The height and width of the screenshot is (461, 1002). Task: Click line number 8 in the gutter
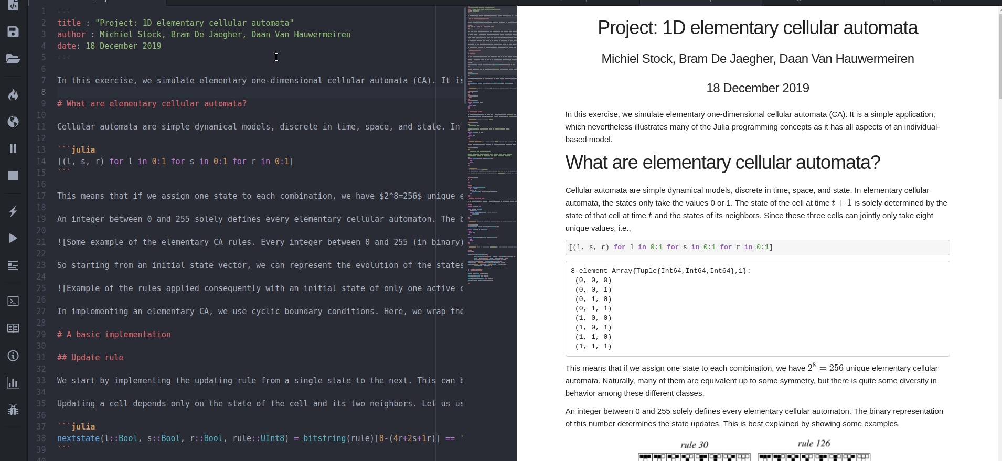click(x=44, y=92)
